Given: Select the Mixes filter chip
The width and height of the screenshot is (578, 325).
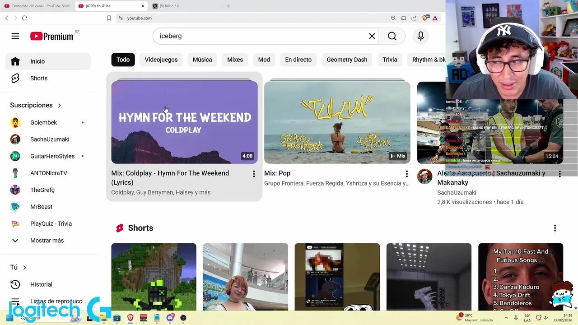Looking at the screenshot, I should coord(235,60).
